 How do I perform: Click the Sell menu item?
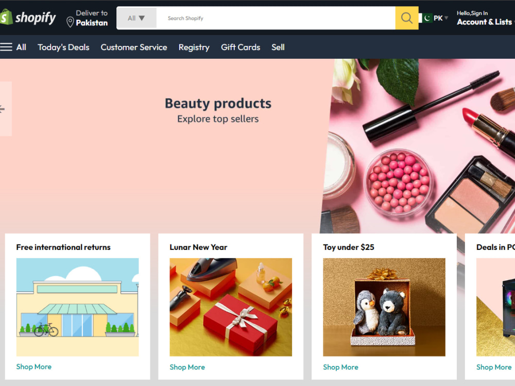pos(278,47)
